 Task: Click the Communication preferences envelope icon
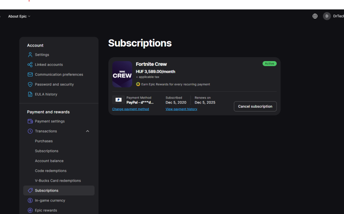[30, 74]
